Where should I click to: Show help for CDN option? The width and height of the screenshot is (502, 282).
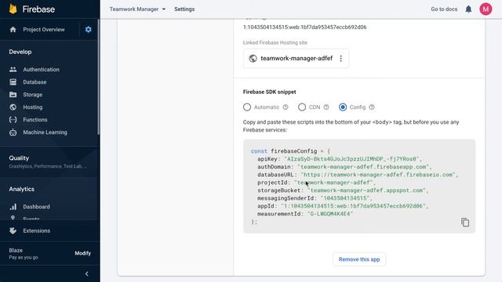coord(326,107)
